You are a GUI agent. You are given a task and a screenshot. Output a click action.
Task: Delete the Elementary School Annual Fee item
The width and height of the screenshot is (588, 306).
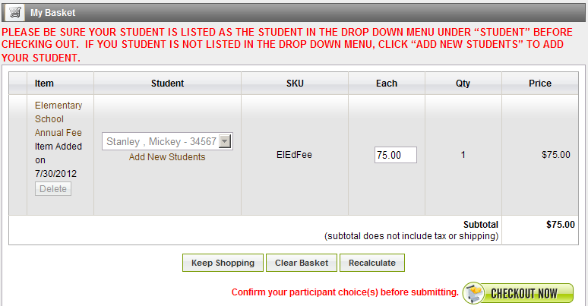point(53,188)
